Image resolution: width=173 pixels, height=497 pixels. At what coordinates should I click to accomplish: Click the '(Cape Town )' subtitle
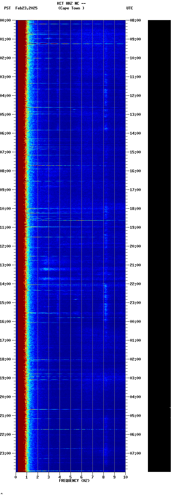71,8
